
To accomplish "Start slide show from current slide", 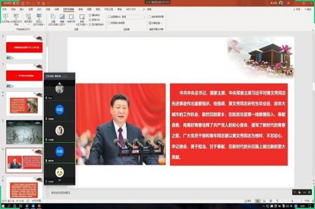I will 16,19.
